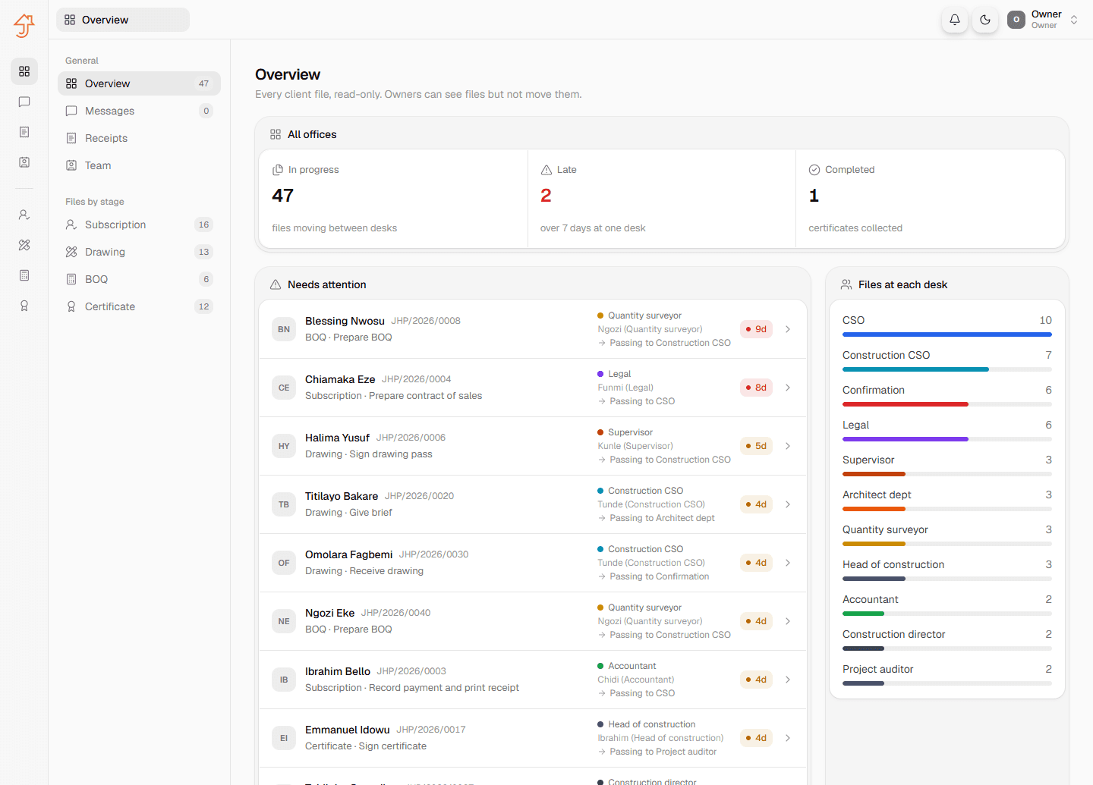Click the Needs attention warning icon
The image size is (1093, 785).
click(276, 284)
